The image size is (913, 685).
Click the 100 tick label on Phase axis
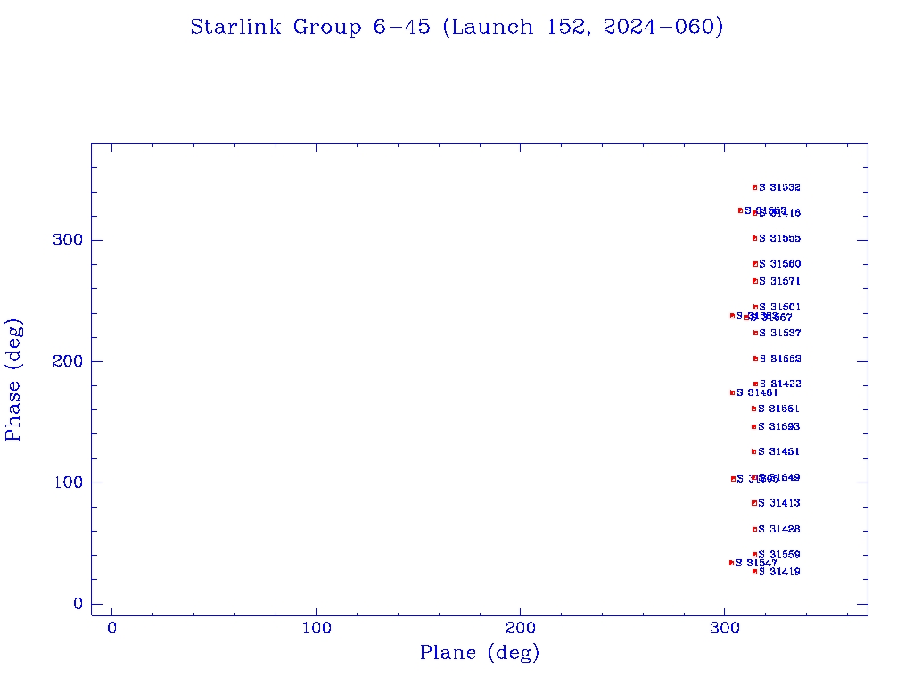tap(71, 483)
